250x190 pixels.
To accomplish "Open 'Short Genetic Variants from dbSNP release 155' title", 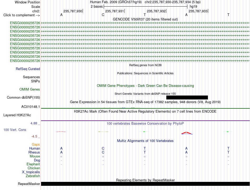I will click(145, 94).
